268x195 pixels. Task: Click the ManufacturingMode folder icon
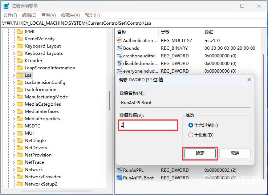pyautogui.click(x=20, y=97)
